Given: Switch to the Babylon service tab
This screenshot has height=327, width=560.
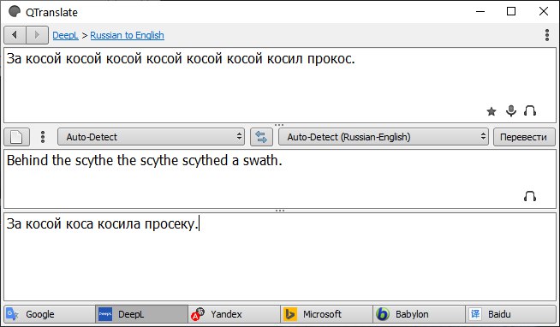Looking at the screenshot, I should pos(419,314).
